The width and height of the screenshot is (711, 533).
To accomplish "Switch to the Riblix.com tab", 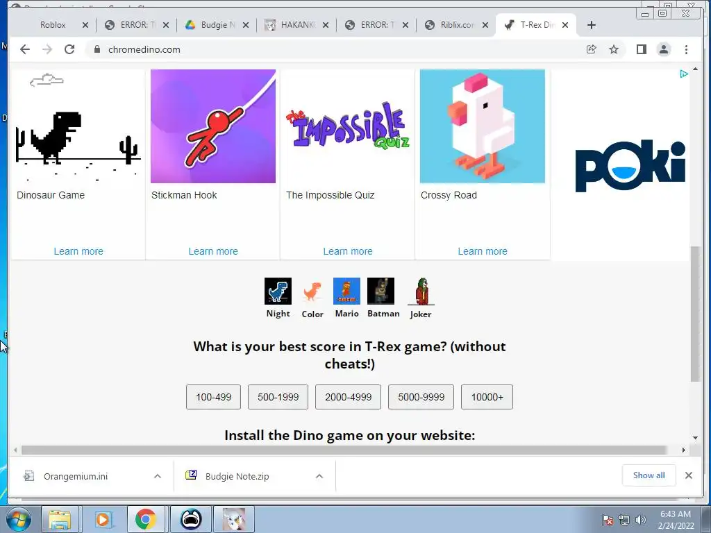I will 457,25.
